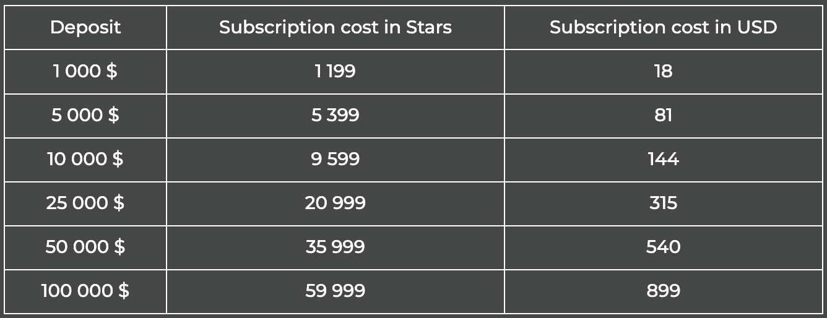Click the Subscription cost in USD header
Screen dimensions: 827x318
pyautogui.click(x=663, y=27)
